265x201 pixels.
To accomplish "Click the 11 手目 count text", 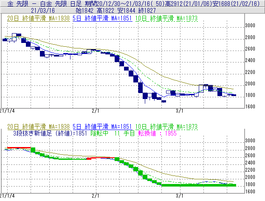I will pyautogui.click(x=124, y=133).
